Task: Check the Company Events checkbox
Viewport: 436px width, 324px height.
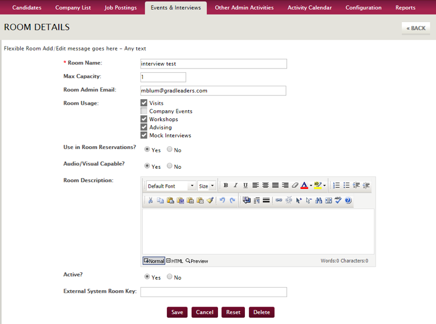Action: (x=144, y=111)
